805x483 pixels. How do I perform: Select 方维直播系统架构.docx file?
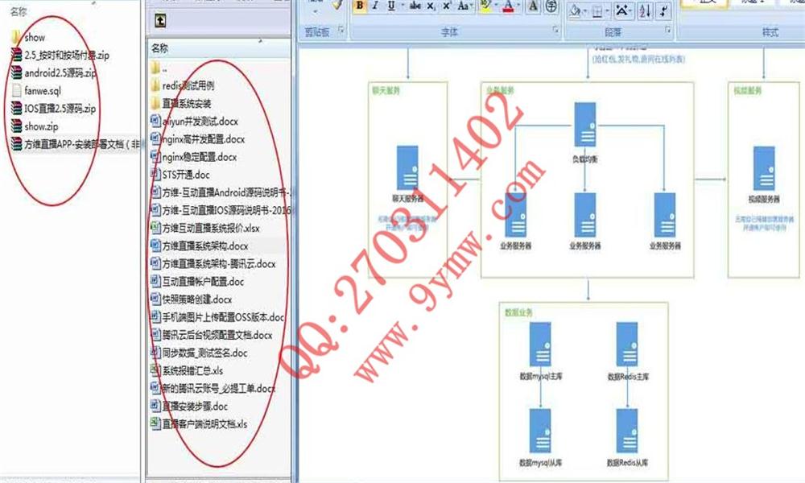click(199, 246)
